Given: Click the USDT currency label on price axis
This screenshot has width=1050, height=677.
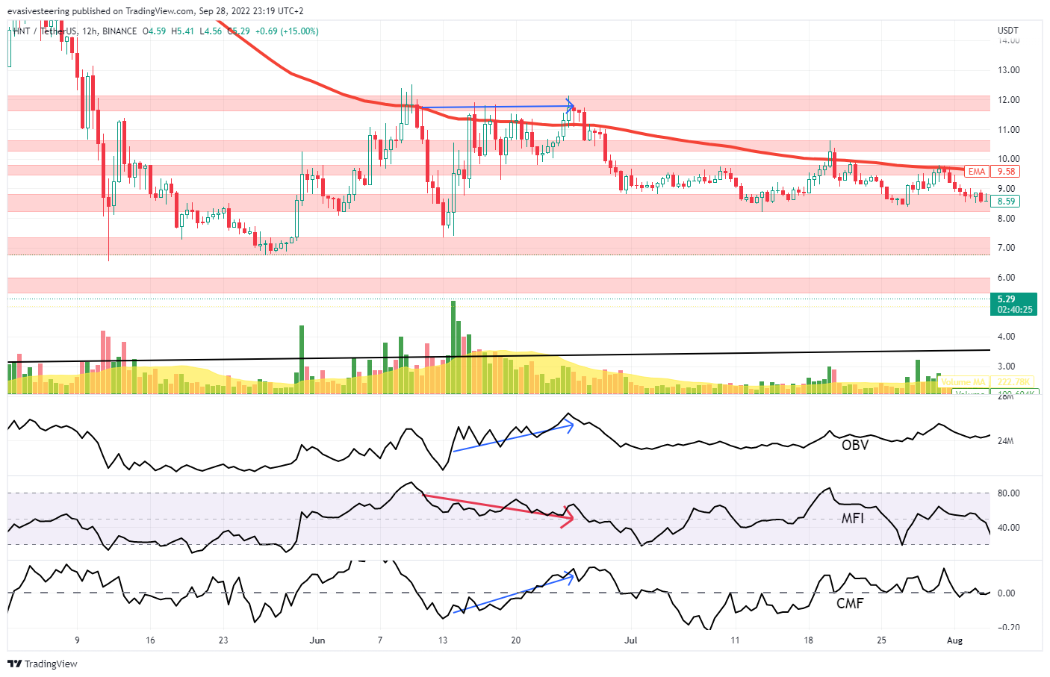Looking at the screenshot, I should [1008, 31].
